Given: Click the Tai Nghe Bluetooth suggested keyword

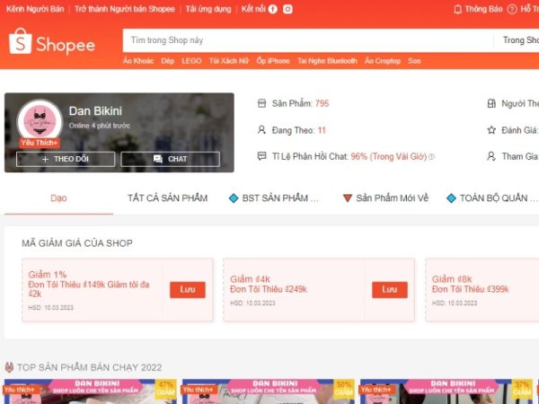Looking at the screenshot, I should click(327, 61).
